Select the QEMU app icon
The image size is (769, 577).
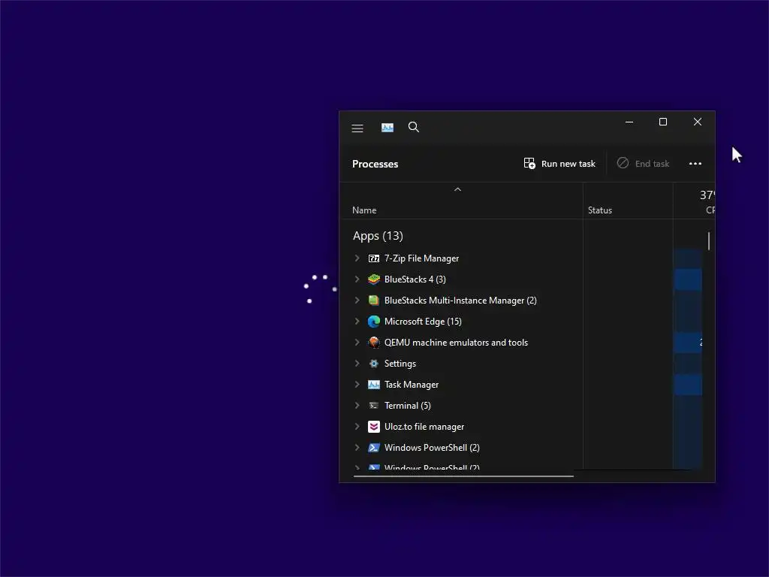[x=374, y=343]
